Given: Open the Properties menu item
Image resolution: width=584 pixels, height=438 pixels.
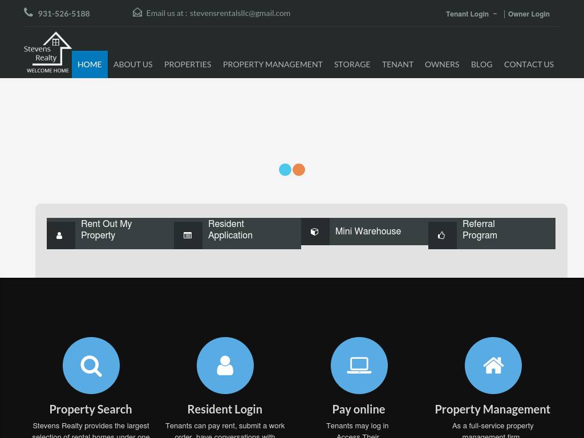Looking at the screenshot, I should pyautogui.click(x=188, y=64).
